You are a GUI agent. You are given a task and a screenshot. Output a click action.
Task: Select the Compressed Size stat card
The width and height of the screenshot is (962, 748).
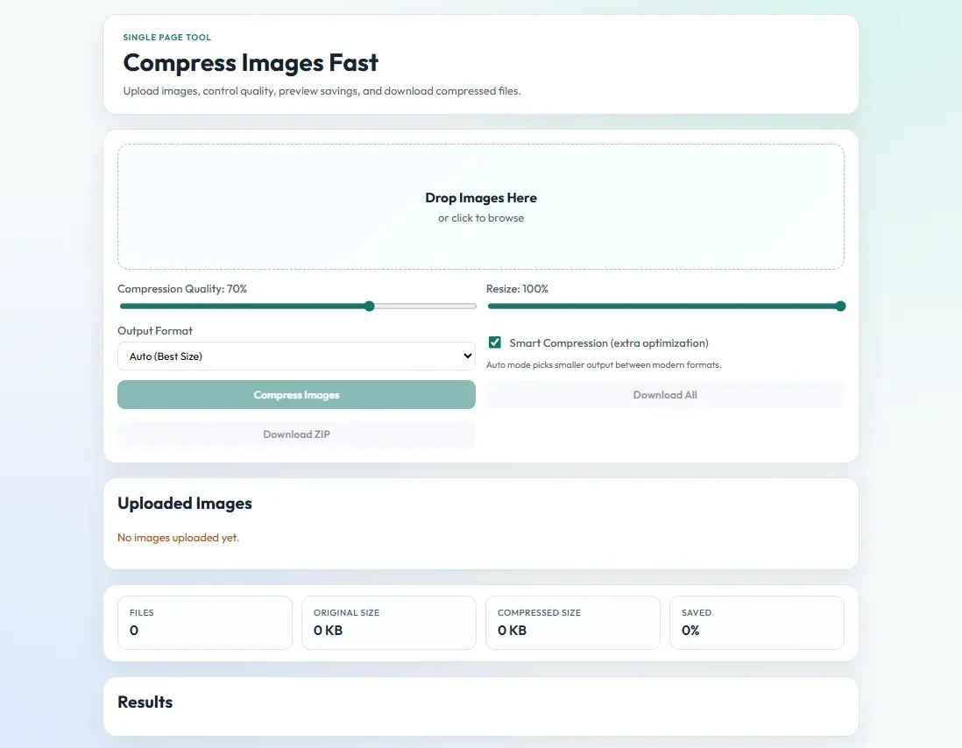pyautogui.click(x=572, y=623)
